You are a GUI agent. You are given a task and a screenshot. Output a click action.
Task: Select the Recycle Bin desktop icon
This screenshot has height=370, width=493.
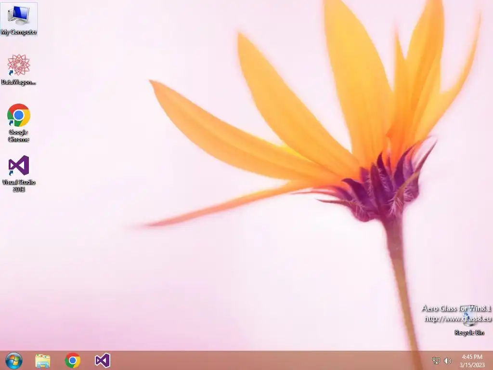point(469,320)
